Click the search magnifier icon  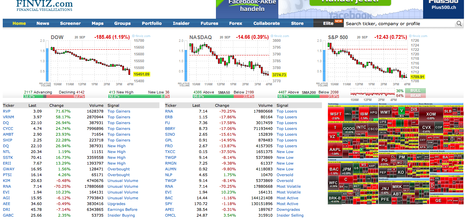[x=459, y=23]
